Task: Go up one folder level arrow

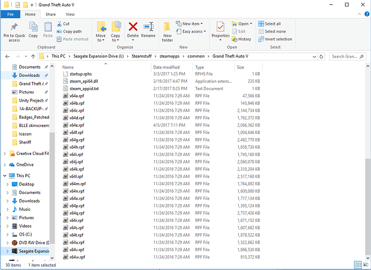Action: pyautogui.click(x=33, y=56)
